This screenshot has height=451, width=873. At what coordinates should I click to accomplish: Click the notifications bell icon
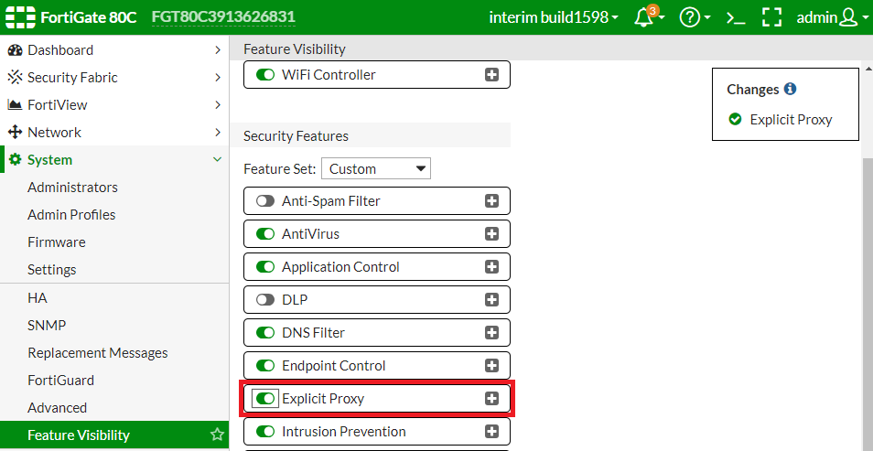coord(643,17)
